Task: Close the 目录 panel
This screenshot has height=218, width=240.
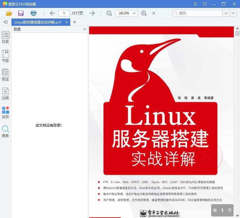Action: pyautogui.click(x=84, y=29)
